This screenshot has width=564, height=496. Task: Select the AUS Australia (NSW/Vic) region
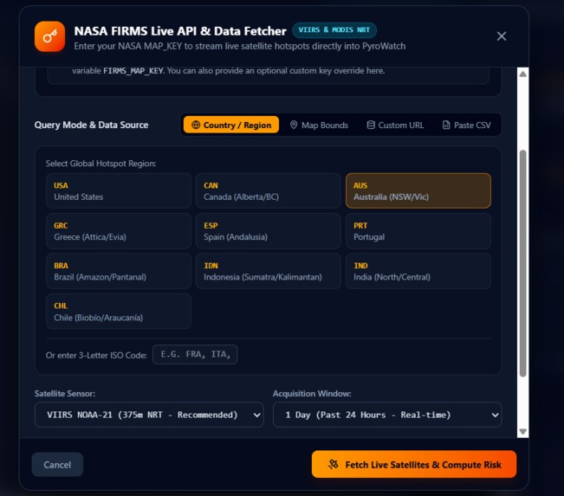[x=418, y=190]
